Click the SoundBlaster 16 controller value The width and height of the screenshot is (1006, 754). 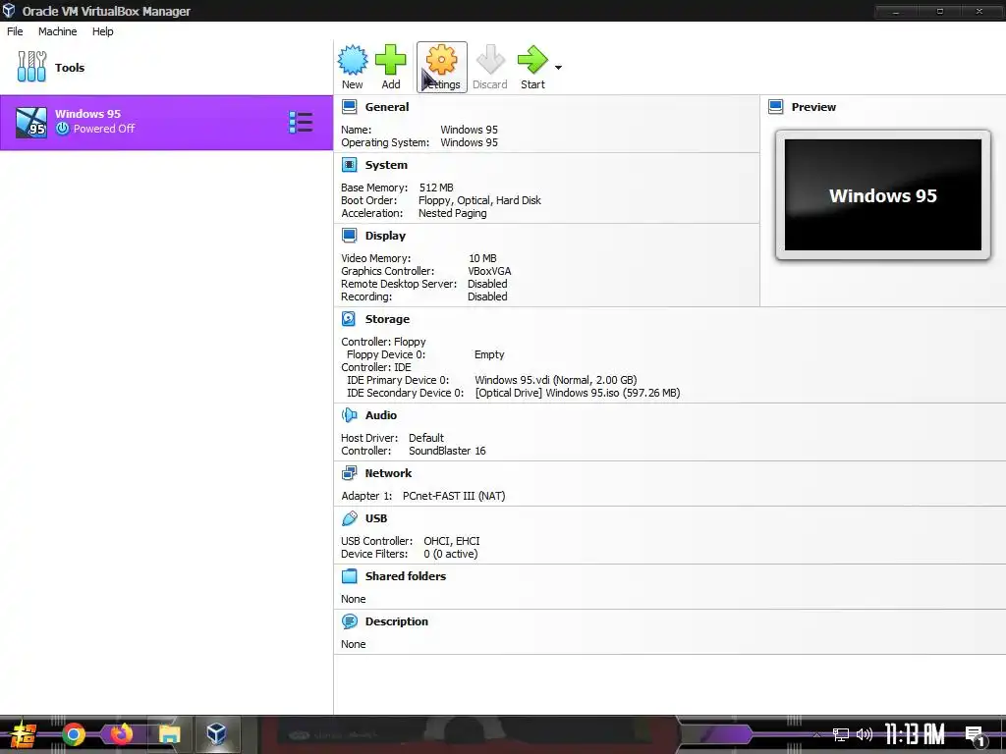pos(447,451)
